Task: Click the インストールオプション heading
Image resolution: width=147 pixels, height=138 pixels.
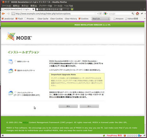Action: click(x=24, y=52)
